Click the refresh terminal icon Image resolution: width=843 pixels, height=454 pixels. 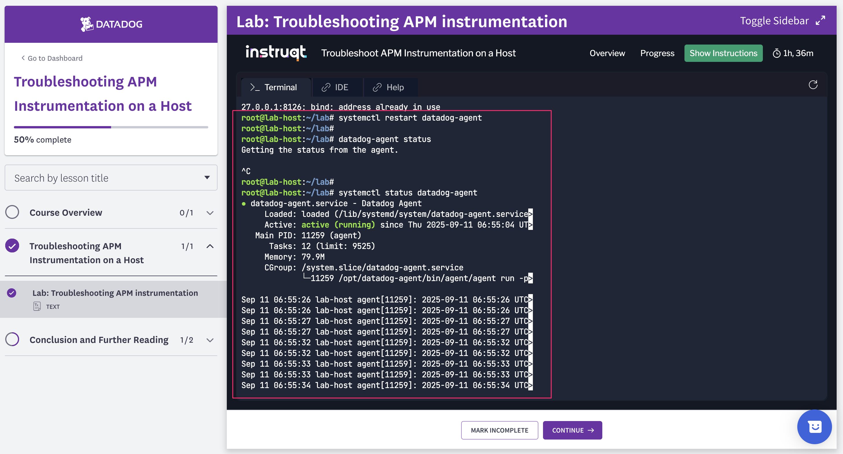813,85
